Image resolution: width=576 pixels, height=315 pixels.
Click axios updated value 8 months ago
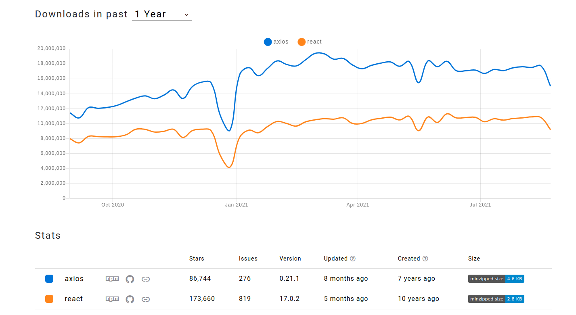(346, 279)
